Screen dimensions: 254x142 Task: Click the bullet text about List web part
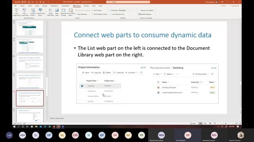(144, 51)
